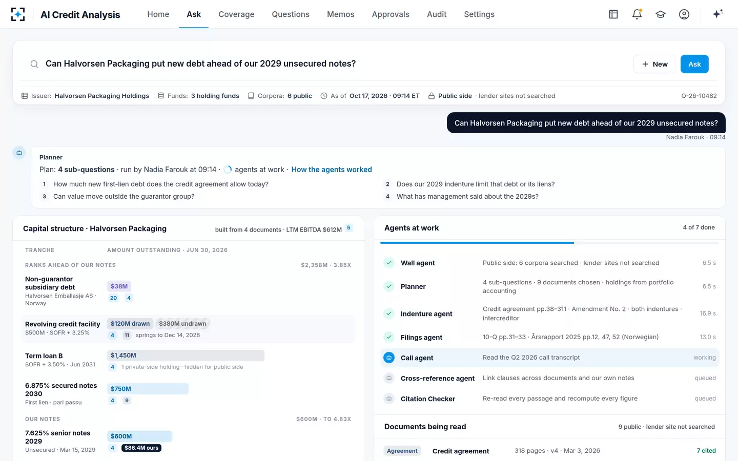Image resolution: width=738 pixels, height=461 pixels.
Task: Open the layout panel icon in header
Action: click(x=613, y=14)
